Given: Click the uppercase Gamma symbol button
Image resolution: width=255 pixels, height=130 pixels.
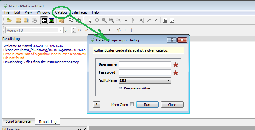Looking at the screenshot, I should click(126, 30).
